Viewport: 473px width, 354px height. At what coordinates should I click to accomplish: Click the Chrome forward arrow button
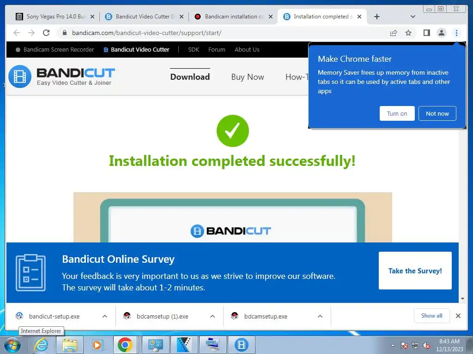pyautogui.click(x=31, y=33)
